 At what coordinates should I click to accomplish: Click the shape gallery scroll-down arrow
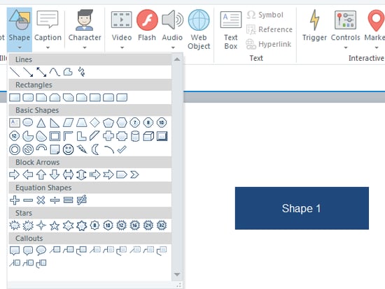click(177, 274)
